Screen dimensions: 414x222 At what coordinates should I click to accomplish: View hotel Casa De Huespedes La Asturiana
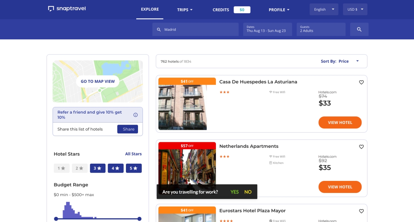340,123
